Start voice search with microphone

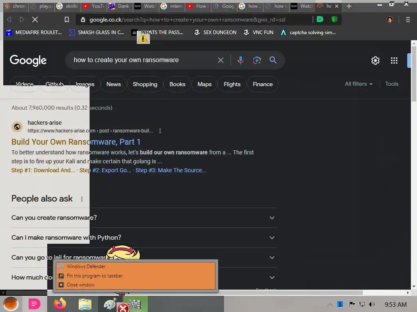tap(240, 60)
